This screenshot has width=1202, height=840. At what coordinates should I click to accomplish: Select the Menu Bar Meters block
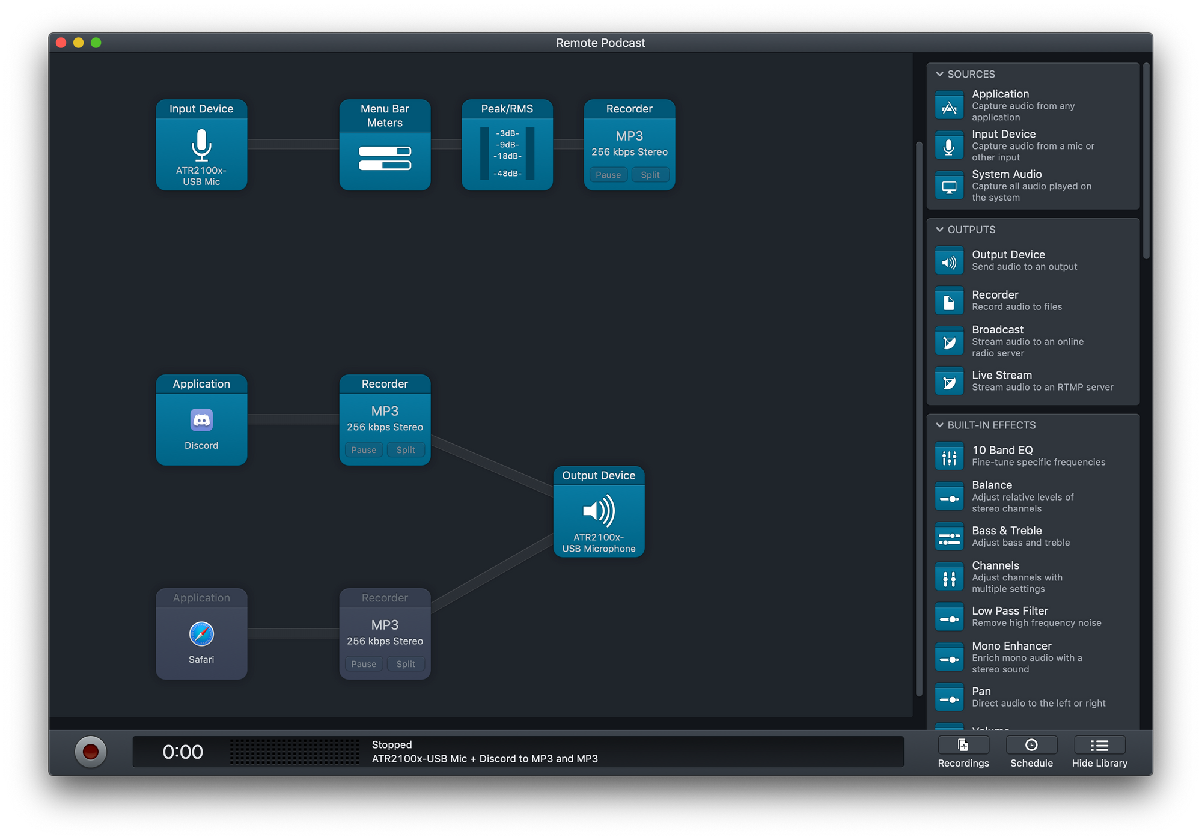(x=385, y=158)
